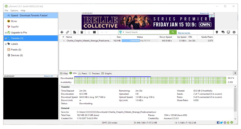Click the Facebook icon in status bar

[218, 123]
